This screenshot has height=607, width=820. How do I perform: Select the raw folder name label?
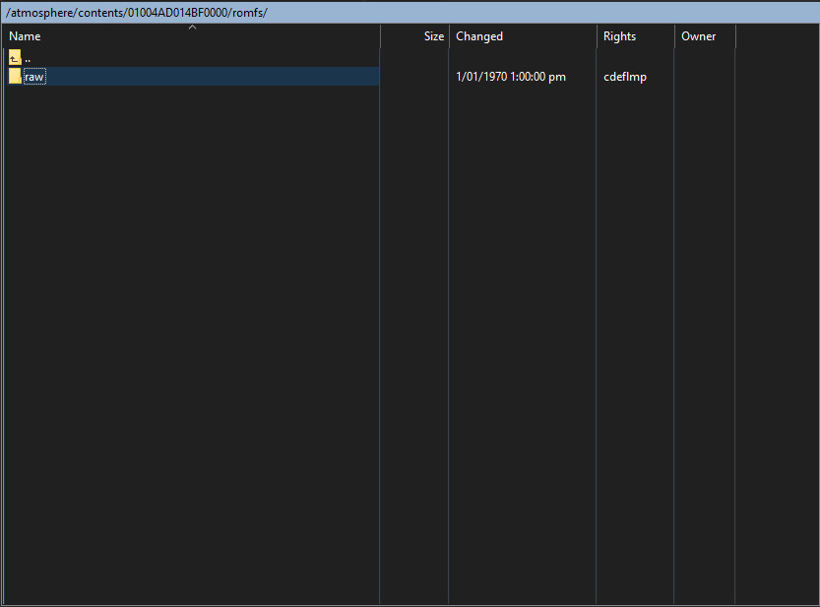(x=34, y=77)
